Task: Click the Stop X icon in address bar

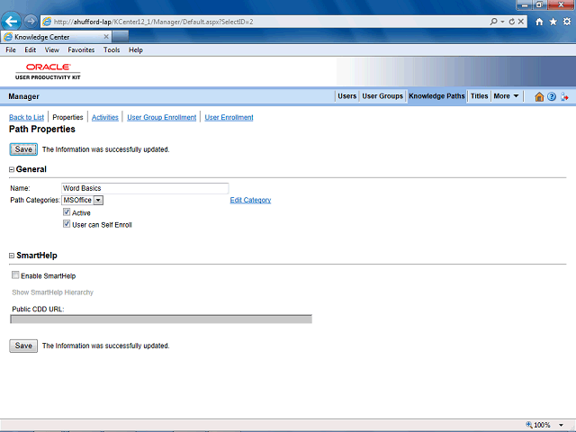Action: (520, 22)
